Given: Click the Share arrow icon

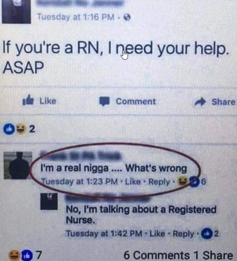Looking at the screenshot, I should (200, 102).
